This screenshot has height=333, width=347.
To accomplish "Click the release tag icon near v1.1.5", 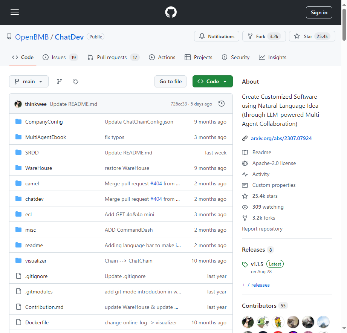I will pyautogui.click(x=245, y=264).
